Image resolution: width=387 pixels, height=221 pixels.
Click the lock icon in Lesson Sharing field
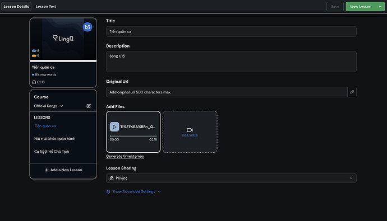[112, 178]
